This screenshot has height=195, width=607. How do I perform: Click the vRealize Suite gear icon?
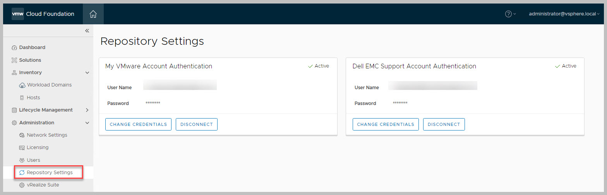click(x=22, y=185)
